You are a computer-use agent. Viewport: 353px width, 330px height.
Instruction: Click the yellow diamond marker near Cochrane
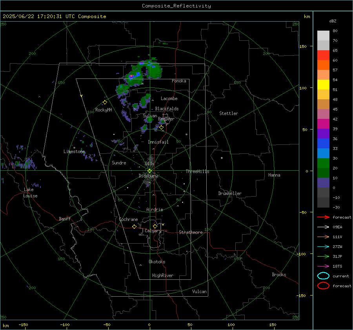pyautogui.click(x=134, y=226)
